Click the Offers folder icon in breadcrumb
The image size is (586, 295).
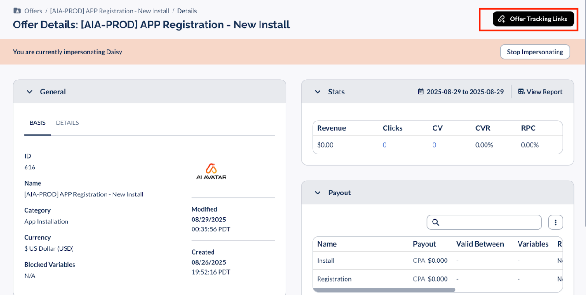click(x=17, y=11)
